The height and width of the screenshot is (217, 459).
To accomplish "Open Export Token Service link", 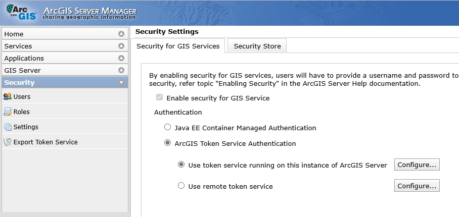I will pos(45,142).
